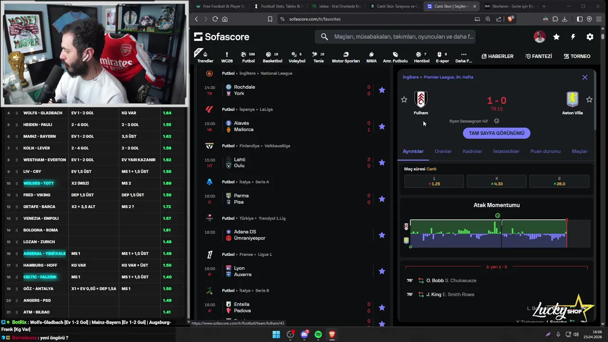Viewport: 608px width, 342px height.
Task: Open the Trendler sports category
Action: 205,57
